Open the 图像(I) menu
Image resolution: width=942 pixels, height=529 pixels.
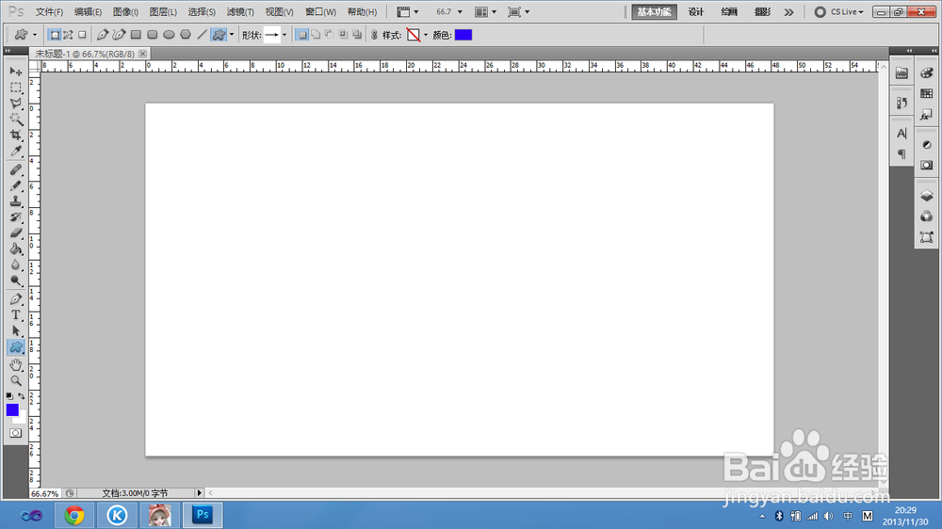coord(125,12)
